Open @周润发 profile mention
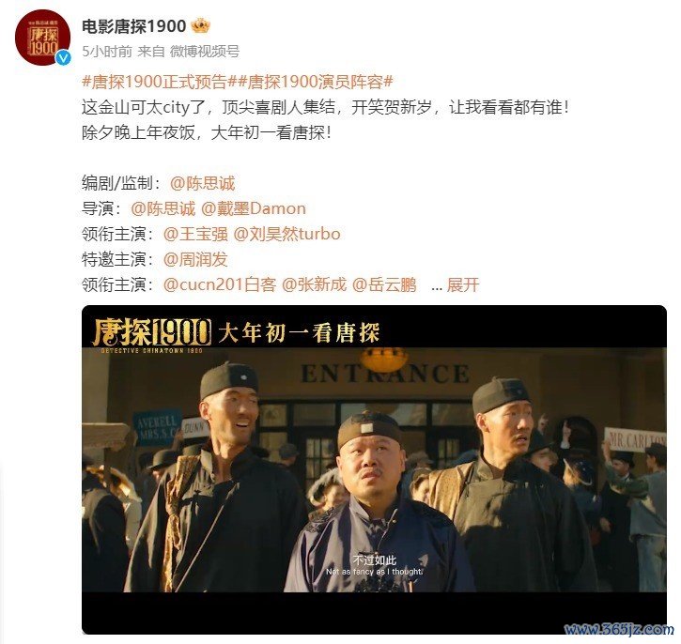The width and height of the screenshot is (681, 644). 195,259
